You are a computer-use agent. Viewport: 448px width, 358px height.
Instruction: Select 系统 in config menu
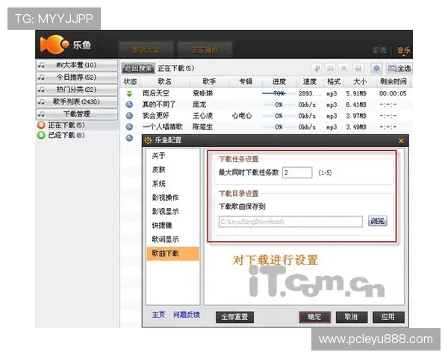[x=158, y=183]
